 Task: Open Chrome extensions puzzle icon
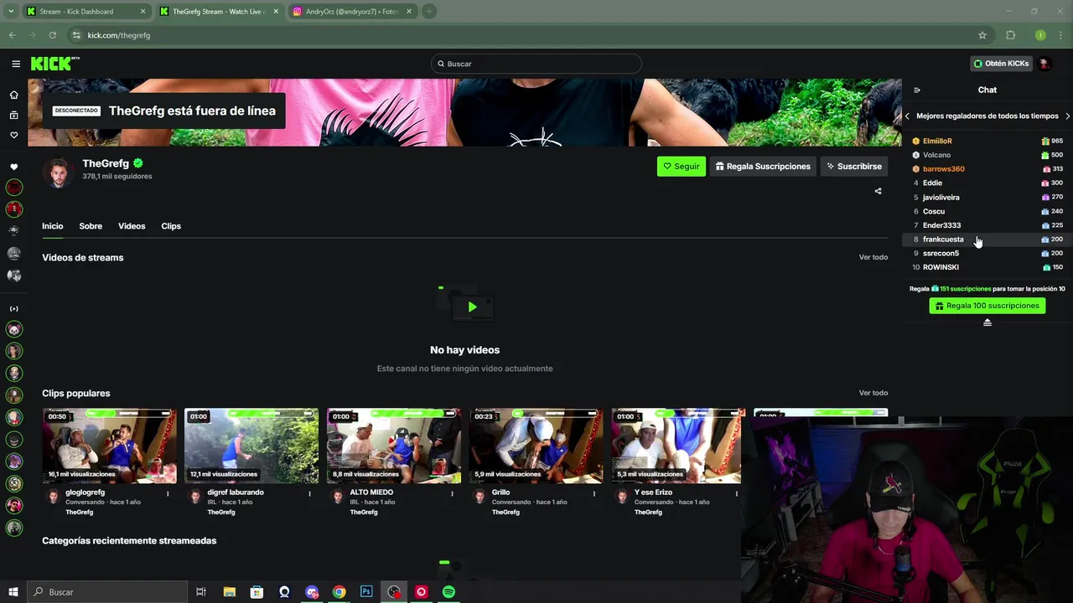click(1011, 35)
